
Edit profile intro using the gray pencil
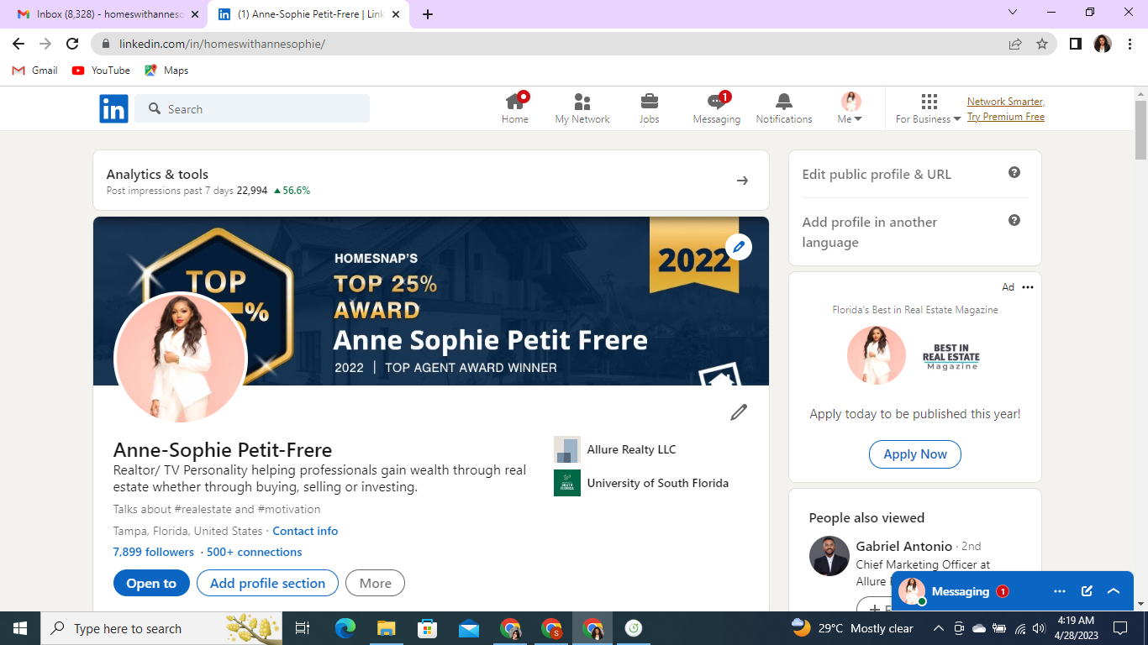point(739,412)
